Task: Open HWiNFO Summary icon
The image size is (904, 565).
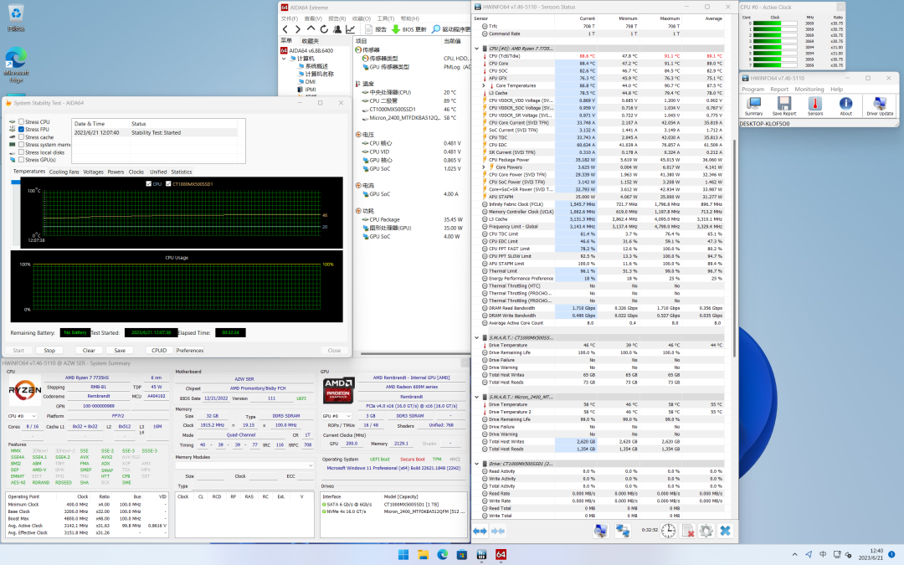Action: (x=753, y=104)
